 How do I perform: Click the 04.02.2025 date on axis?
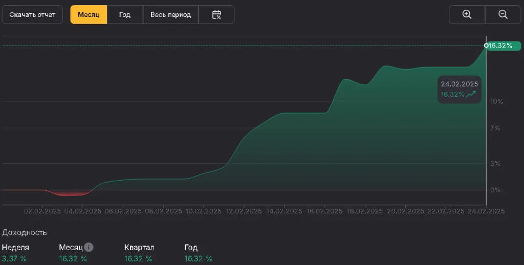point(83,211)
